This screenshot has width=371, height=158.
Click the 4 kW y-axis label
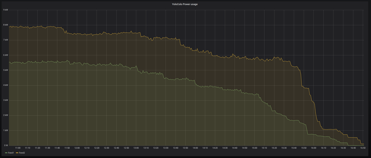6,85
